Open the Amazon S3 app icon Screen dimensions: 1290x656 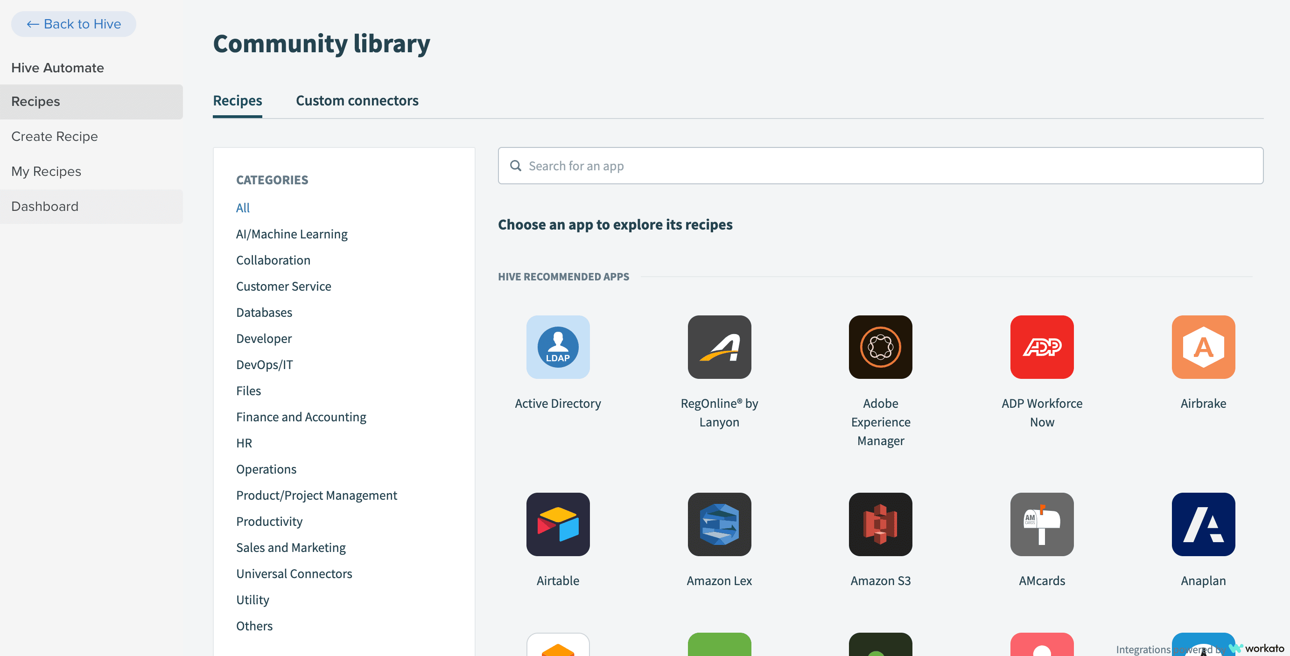(x=880, y=524)
